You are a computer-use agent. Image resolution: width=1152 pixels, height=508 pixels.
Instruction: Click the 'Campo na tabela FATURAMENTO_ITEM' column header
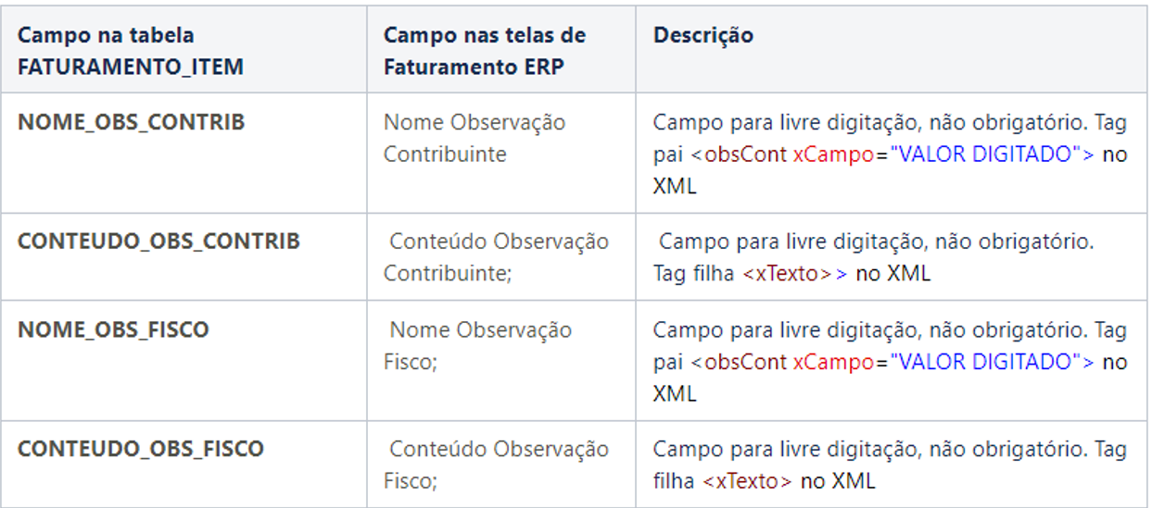pyautogui.click(x=130, y=51)
